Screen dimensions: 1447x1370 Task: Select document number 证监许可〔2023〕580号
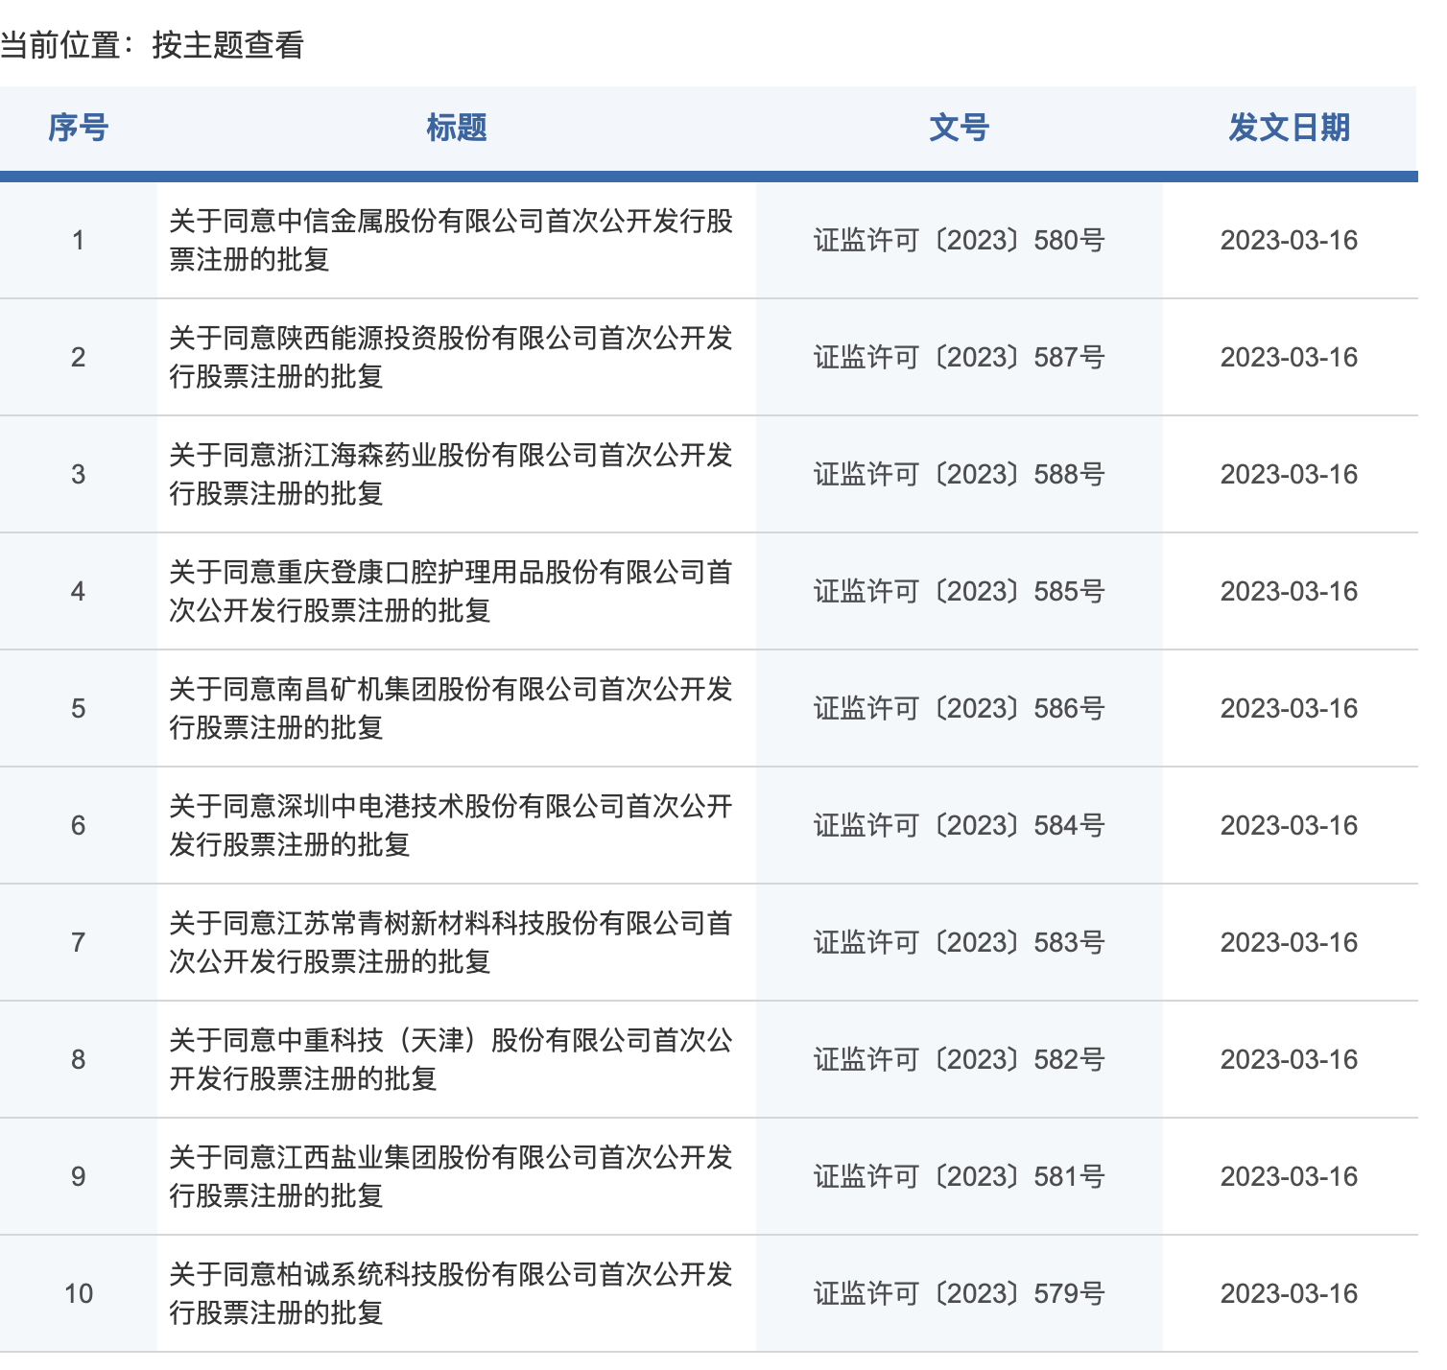pyautogui.click(x=959, y=240)
